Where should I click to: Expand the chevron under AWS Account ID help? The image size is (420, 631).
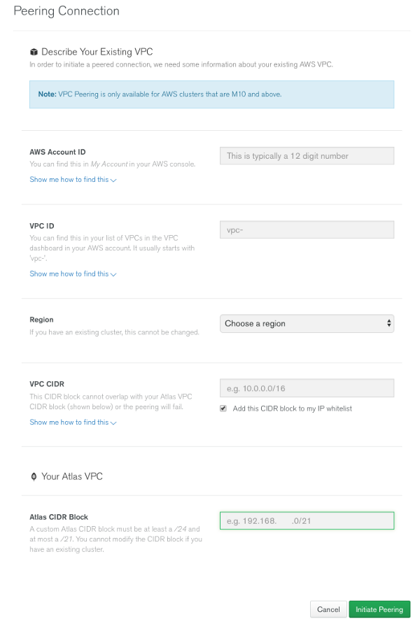(x=113, y=180)
